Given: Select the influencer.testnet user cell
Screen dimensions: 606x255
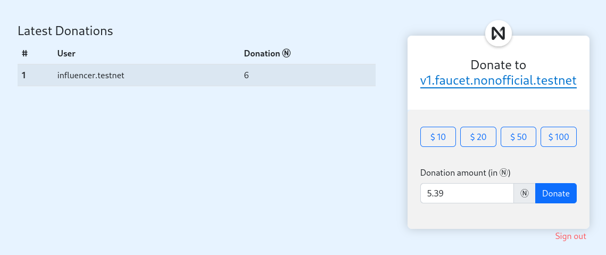Looking at the screenshot, I should click(x=91, y=76).
